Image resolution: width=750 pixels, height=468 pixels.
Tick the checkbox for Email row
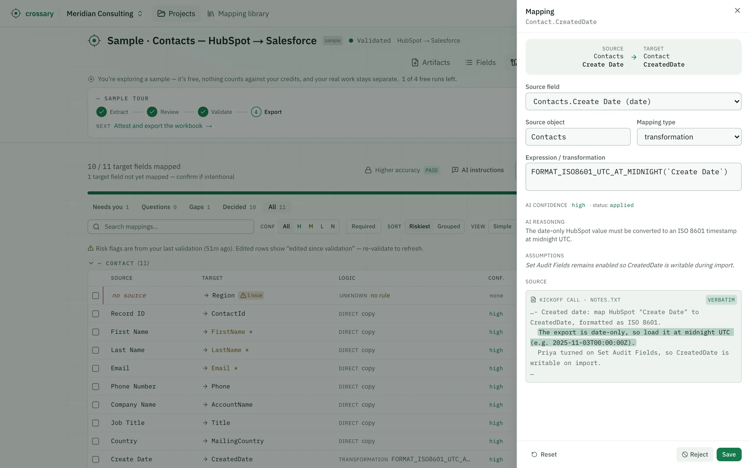coord(96,368)
